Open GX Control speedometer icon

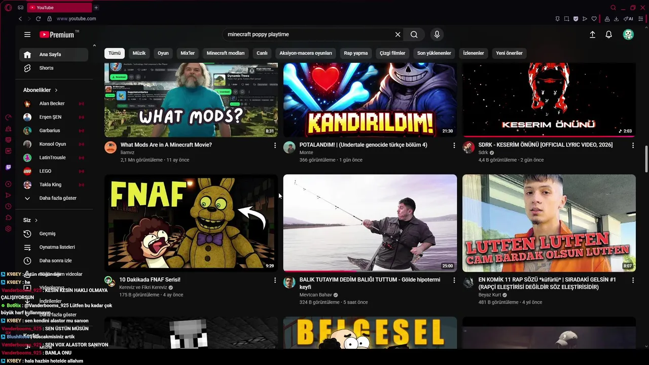tap(8, 117)
